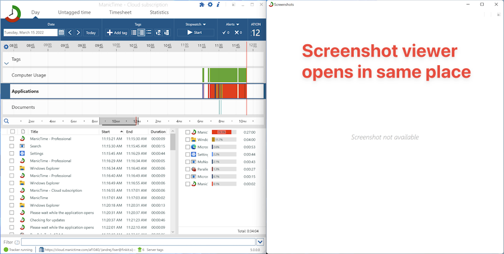The image size is (504, 254).
Task: Toggle the select-all checkbox in Title header
Action: (x=13, y=131)
